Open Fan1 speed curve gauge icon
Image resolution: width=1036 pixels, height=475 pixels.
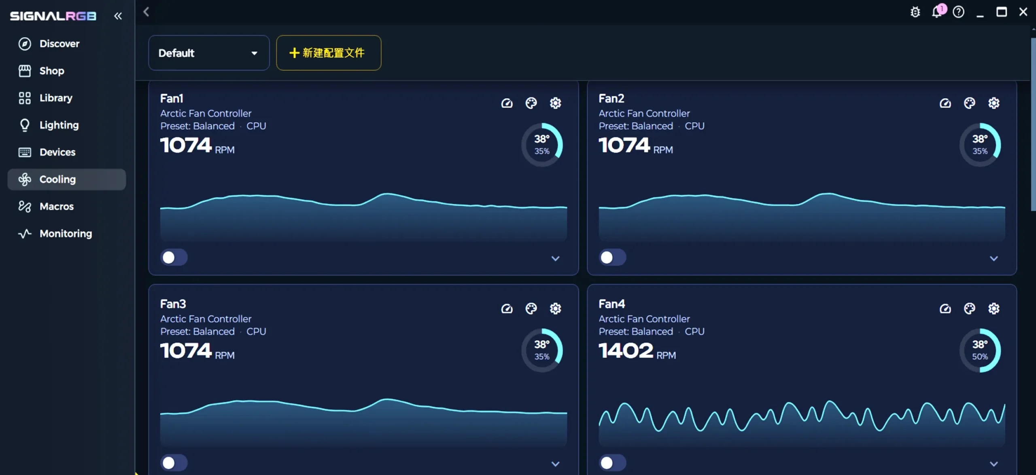(x=507, y=103)
